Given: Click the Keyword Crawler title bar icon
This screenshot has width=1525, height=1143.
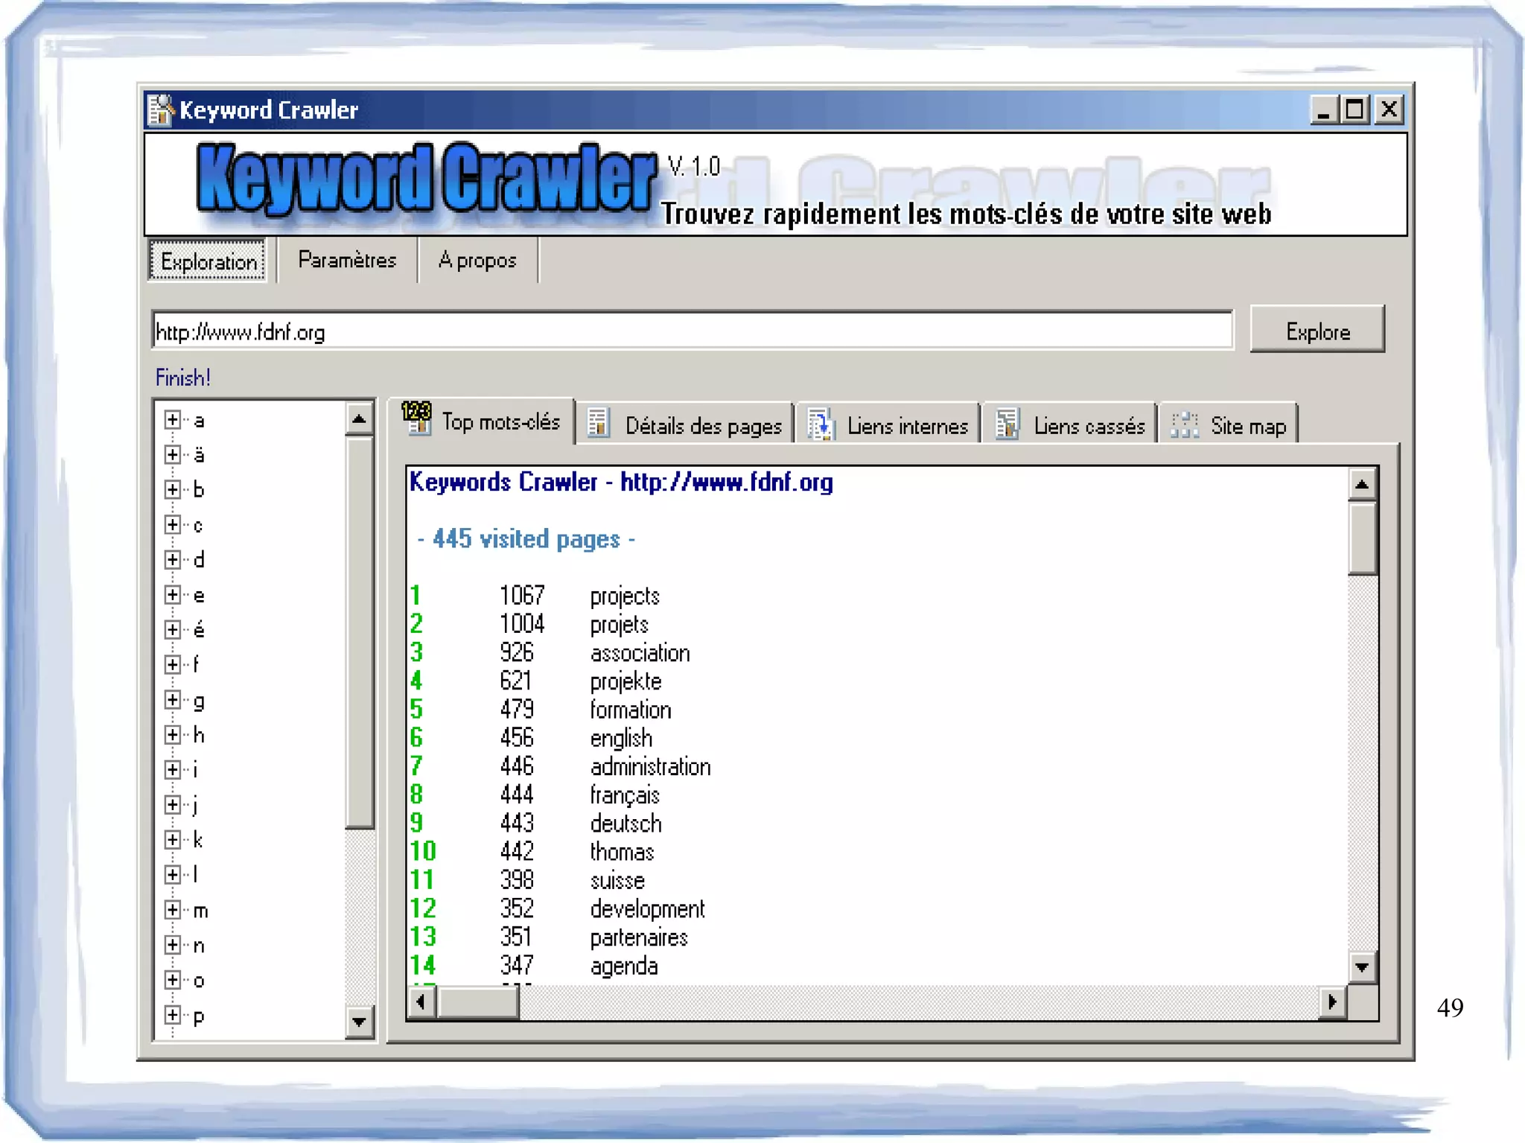Looking at the screenshot, I should pos(160,109).
